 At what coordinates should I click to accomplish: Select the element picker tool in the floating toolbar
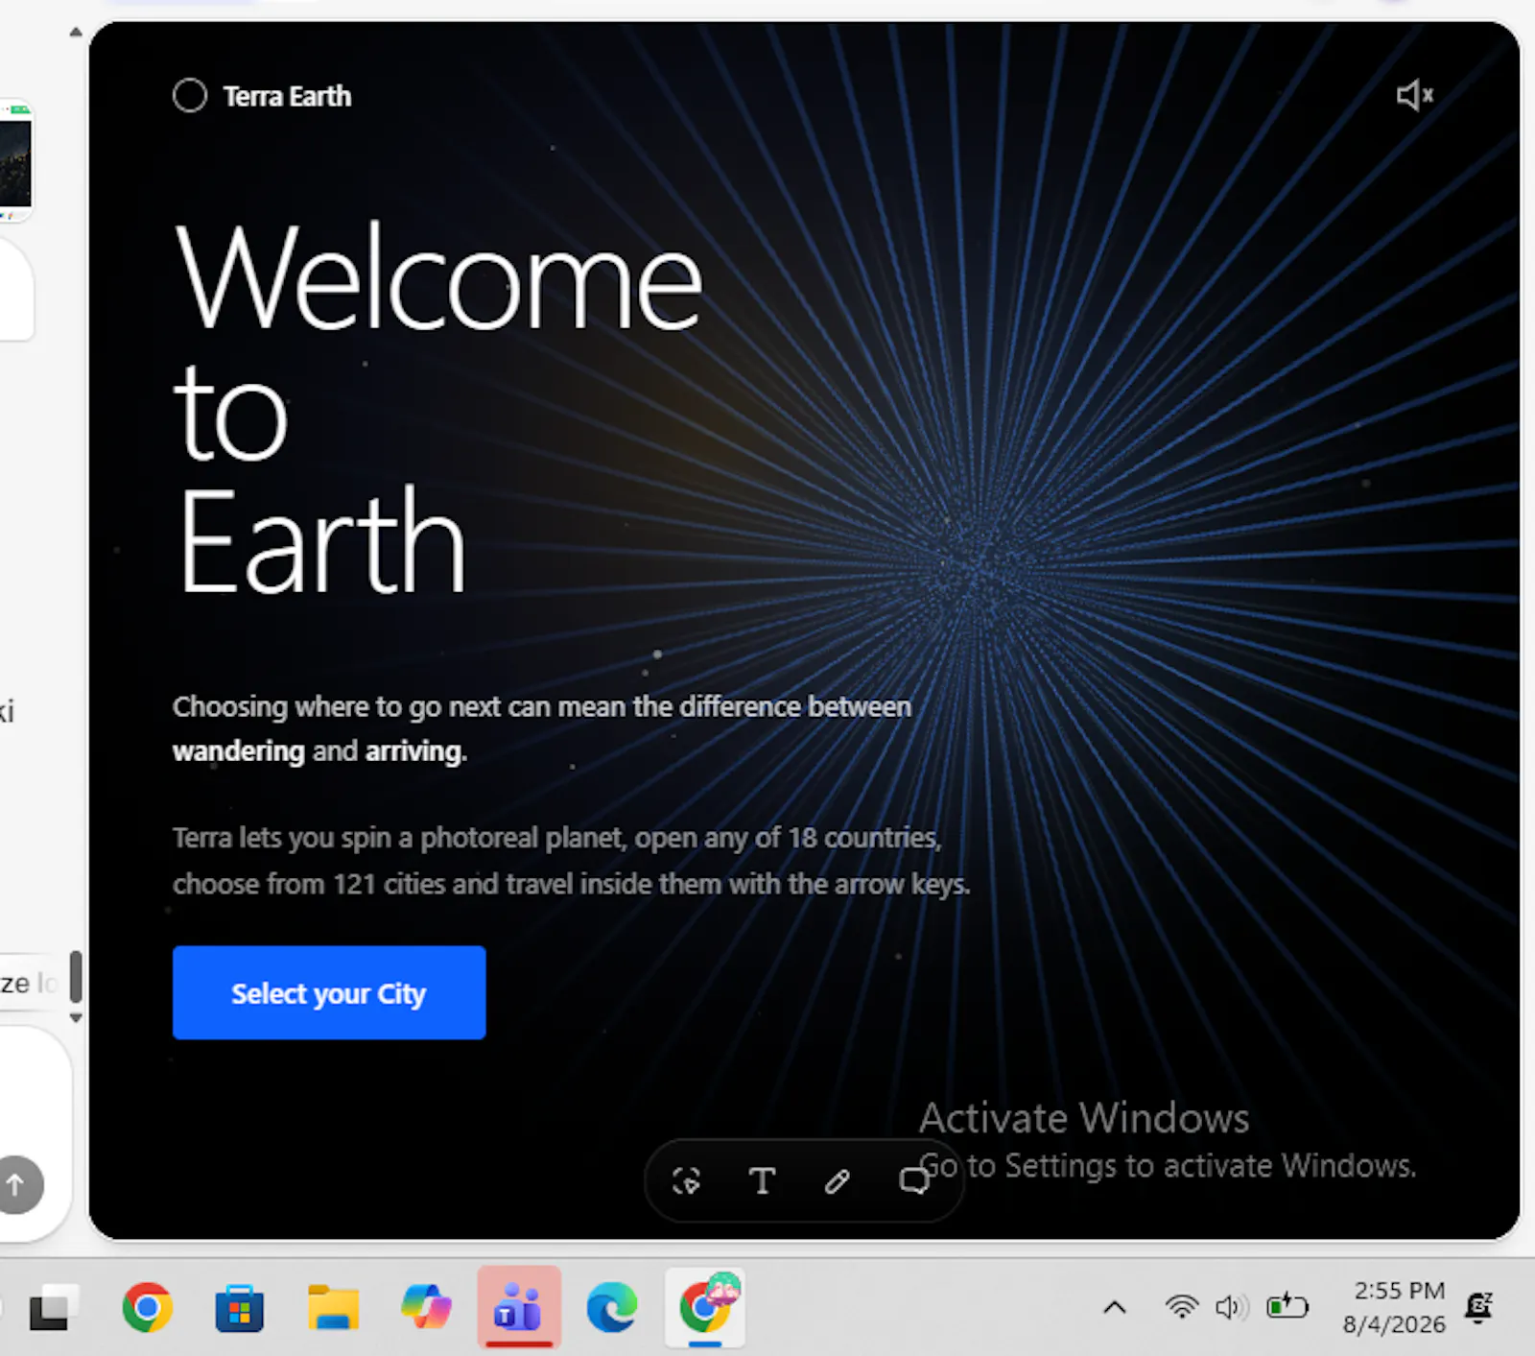[686, 1180]
